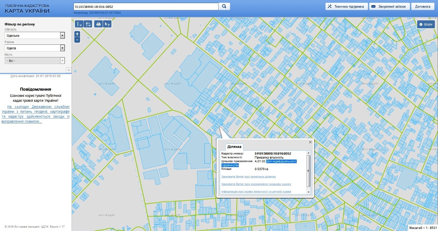438x231 pixels.
Task: Click the copyright ЦДЗК version text
Action: click(35, 227)
